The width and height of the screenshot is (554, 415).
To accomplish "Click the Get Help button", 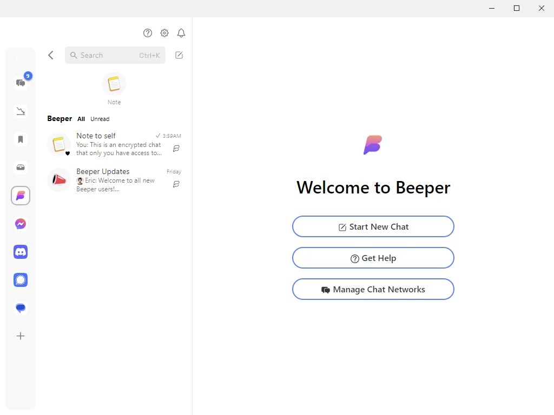I will tap(373, 258).
